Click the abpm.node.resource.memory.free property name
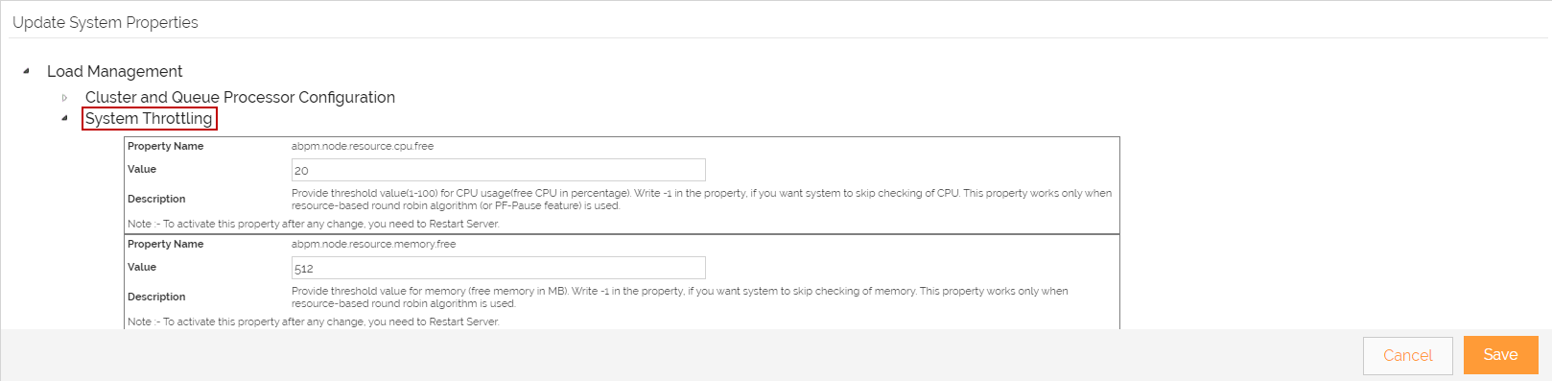 (x=374, y=244)
